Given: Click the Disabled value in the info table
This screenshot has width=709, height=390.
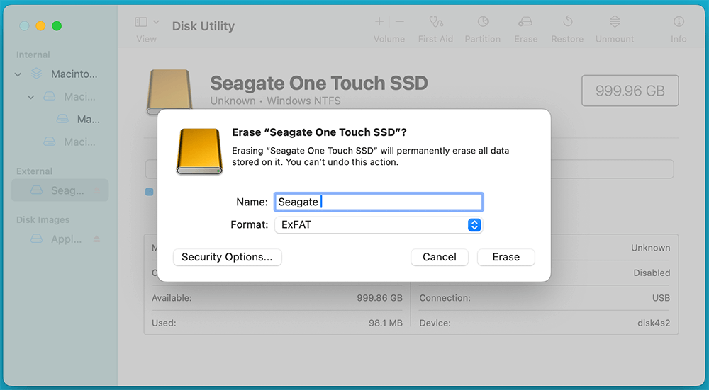Looking at the screenshot, I should click(x=652, y=273).
